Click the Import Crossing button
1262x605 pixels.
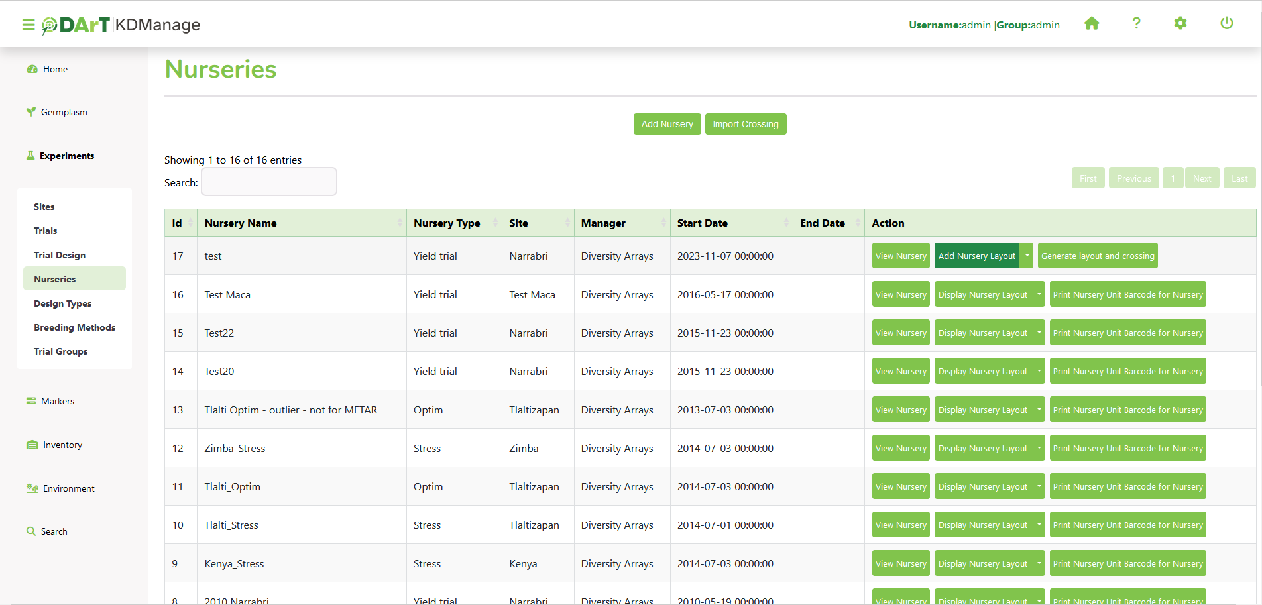click(745, 125)
